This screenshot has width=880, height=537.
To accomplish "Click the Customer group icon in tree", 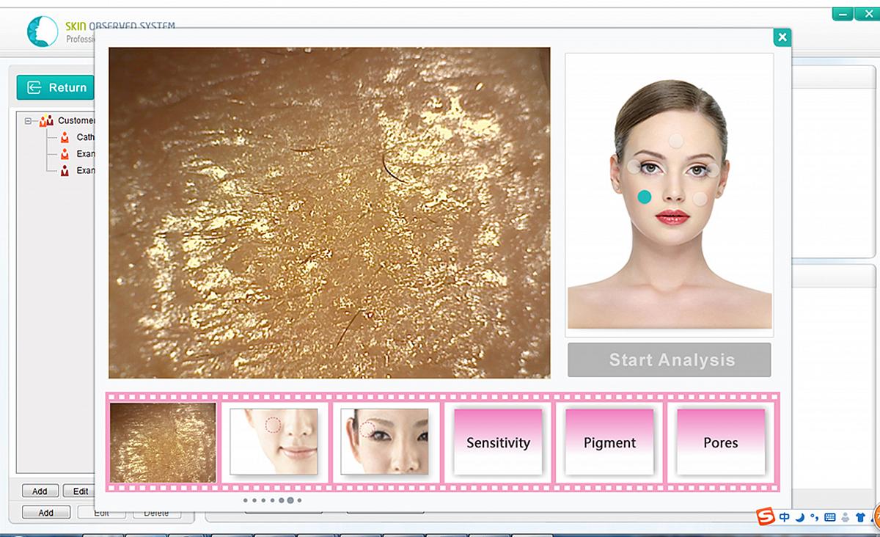I will click(x=46, y=121).
